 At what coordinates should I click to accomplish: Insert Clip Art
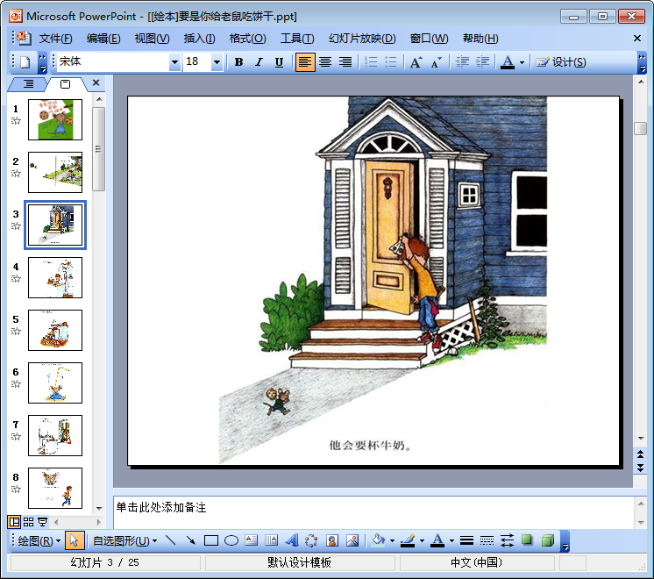(x=332, y=540)
